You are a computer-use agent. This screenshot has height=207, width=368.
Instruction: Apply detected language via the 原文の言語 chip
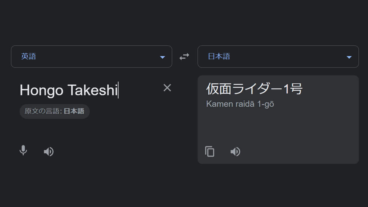[54, 111]
